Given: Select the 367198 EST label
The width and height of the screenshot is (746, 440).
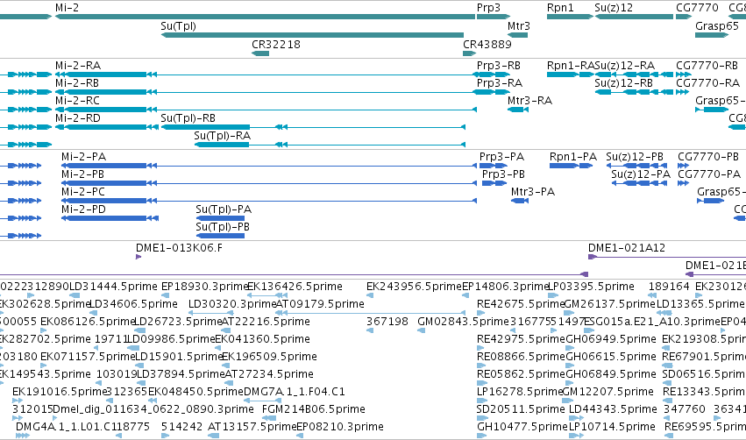Looking at the screenshot, I should tap(387, 322).
